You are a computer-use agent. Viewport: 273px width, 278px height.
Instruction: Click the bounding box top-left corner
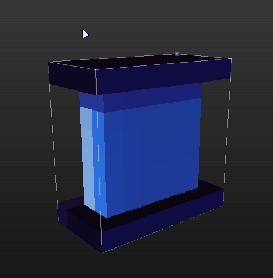[x=48, y=62]
